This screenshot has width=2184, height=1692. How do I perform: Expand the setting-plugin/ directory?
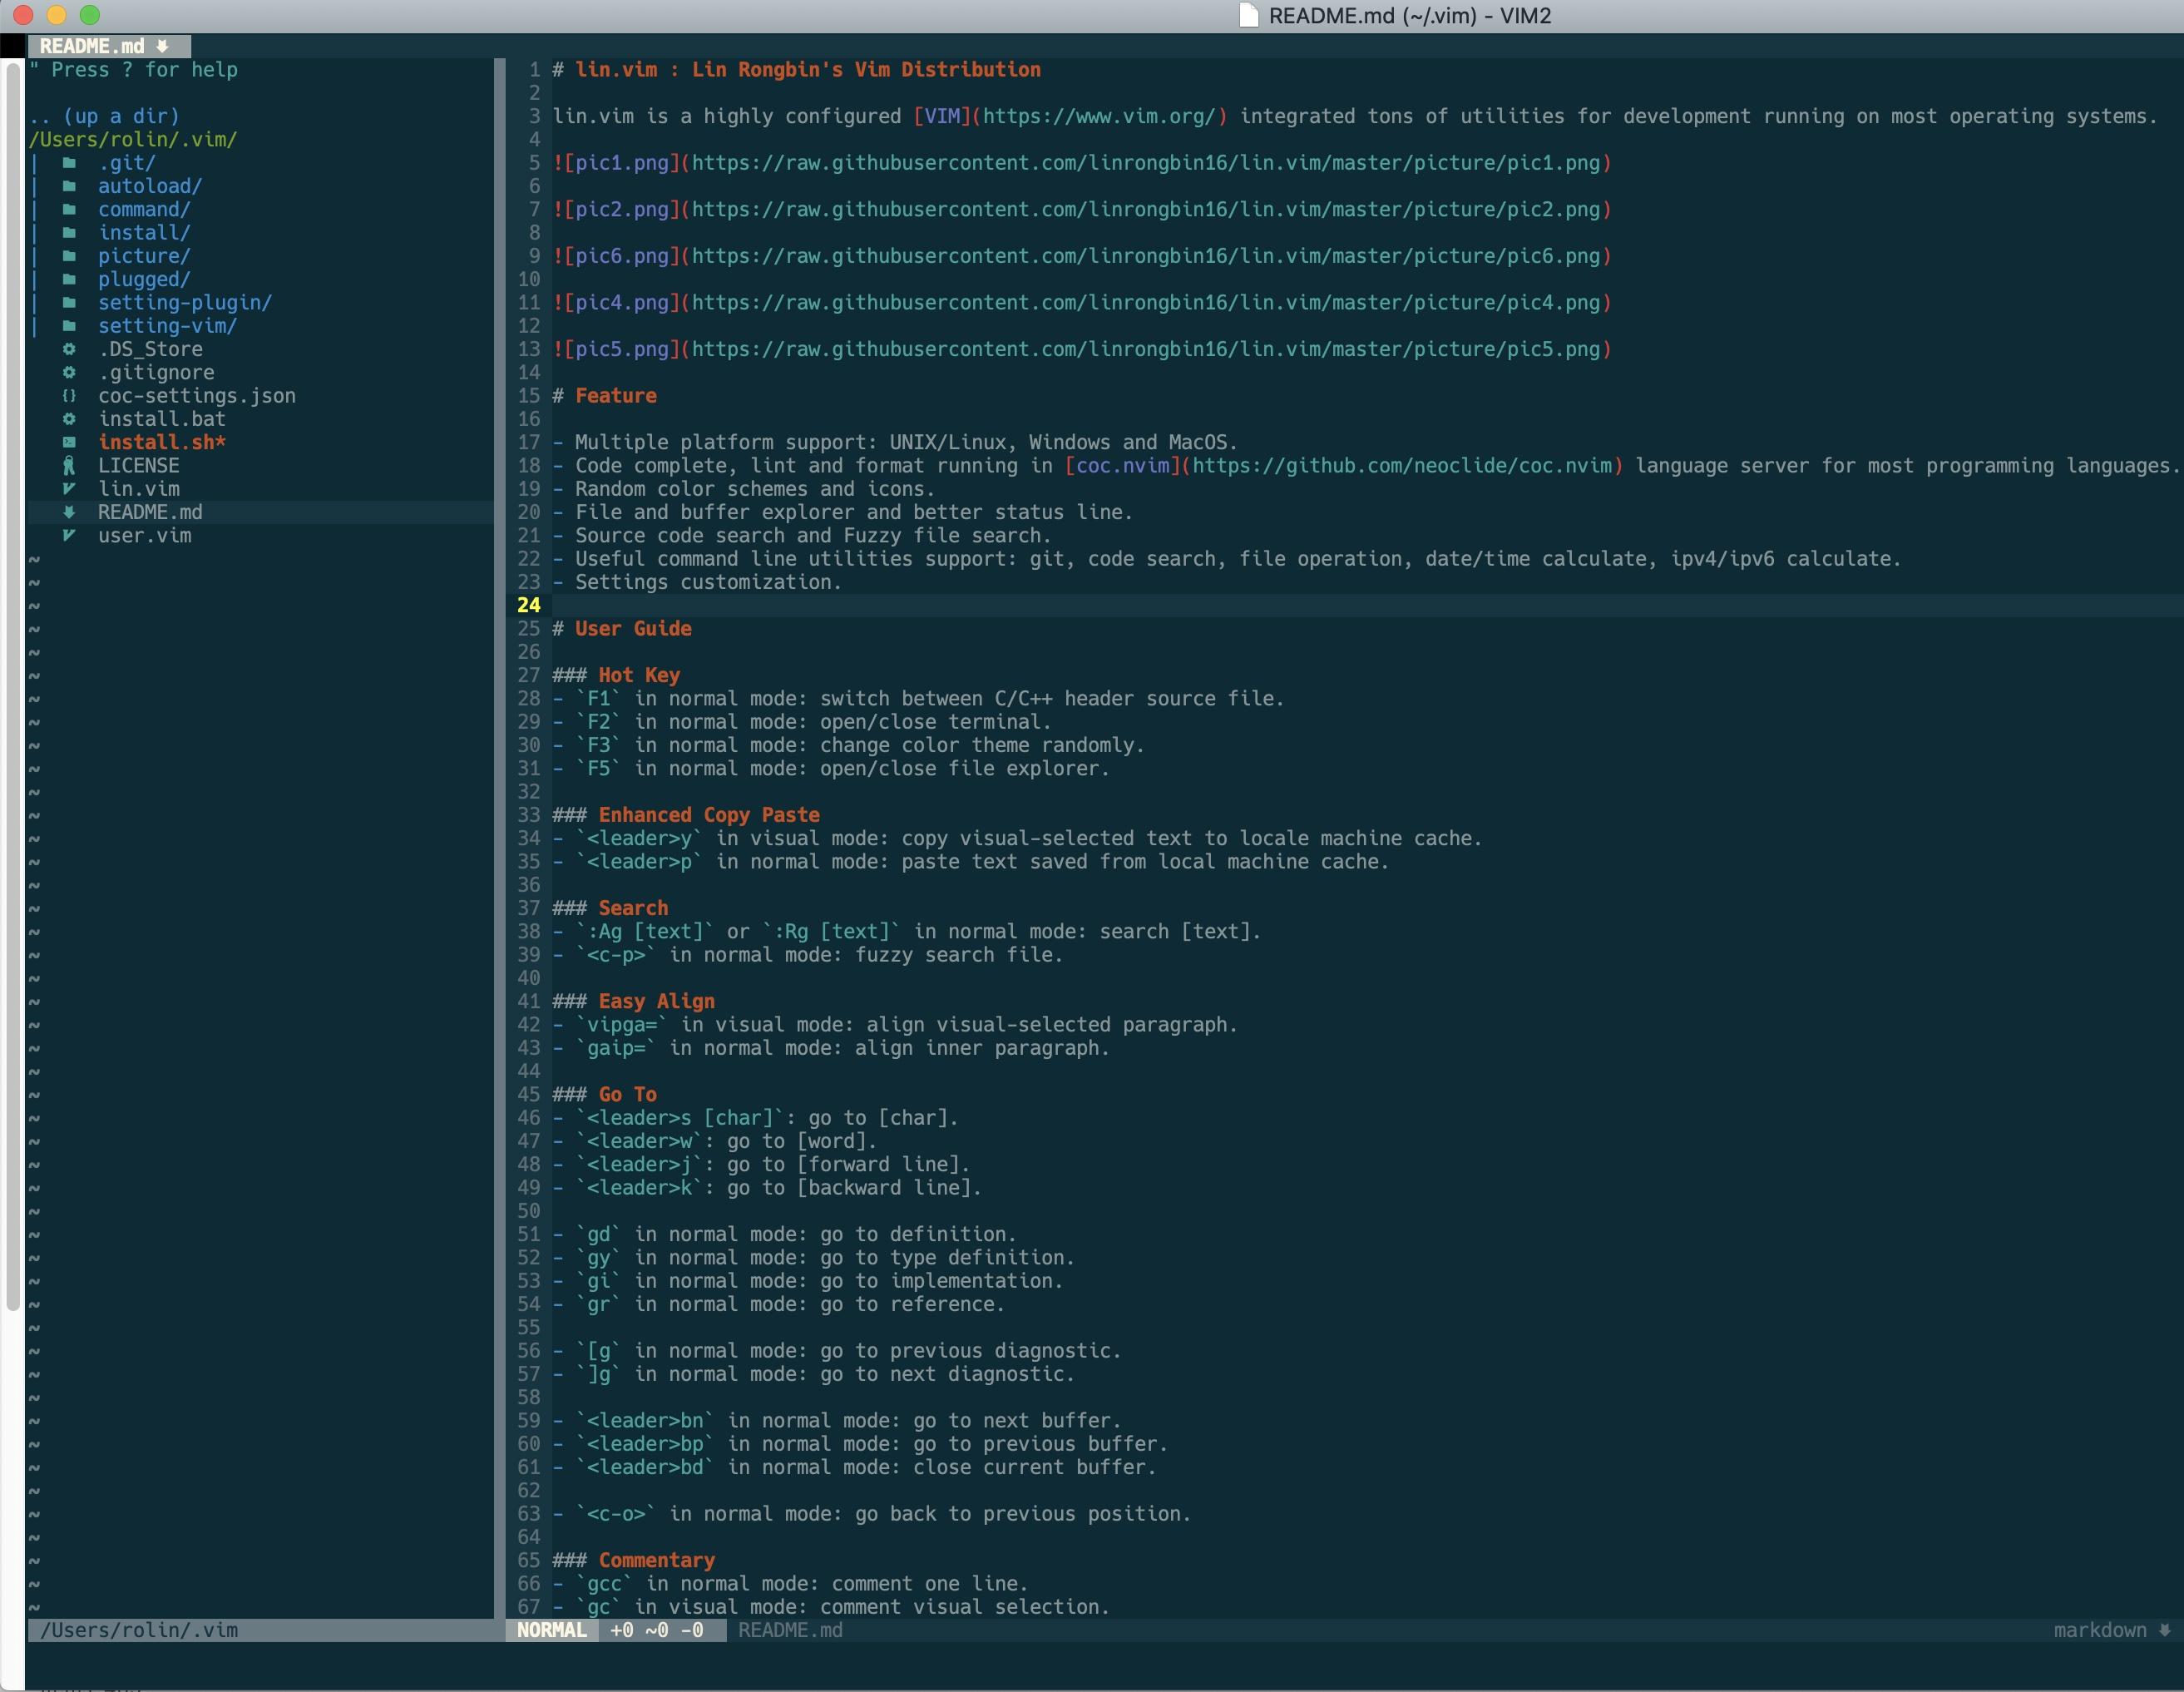pos(184,303)
